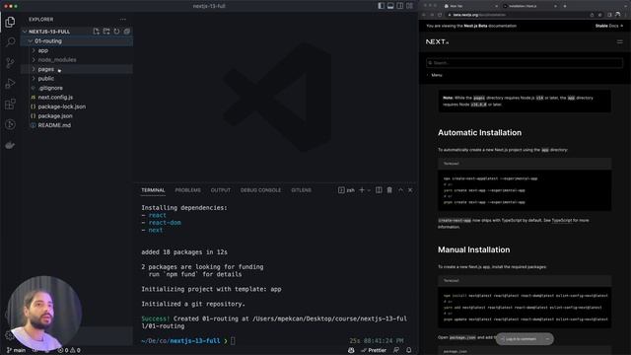This screenshot has height=355, width=631.
Task: Open the Source Control view
Action: click(x=10, y=62)
